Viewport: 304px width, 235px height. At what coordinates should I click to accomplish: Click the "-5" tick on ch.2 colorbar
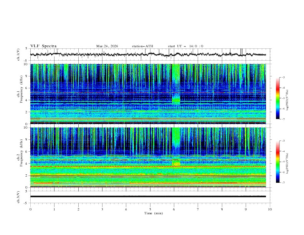coord(283,162)
